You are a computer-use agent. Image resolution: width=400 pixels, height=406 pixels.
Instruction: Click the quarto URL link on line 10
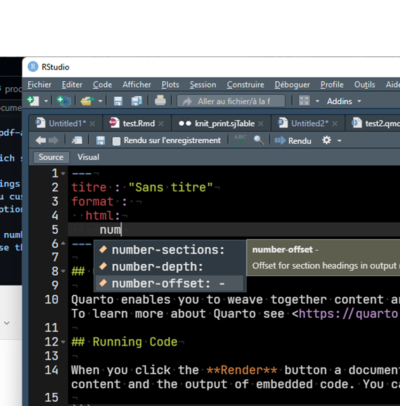point(349,314)
